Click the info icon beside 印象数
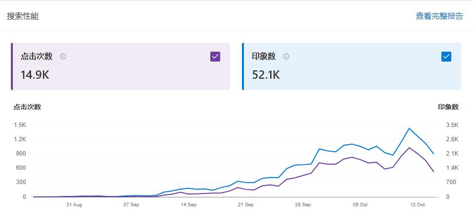 pyautogui.click(x=286, y=57)
